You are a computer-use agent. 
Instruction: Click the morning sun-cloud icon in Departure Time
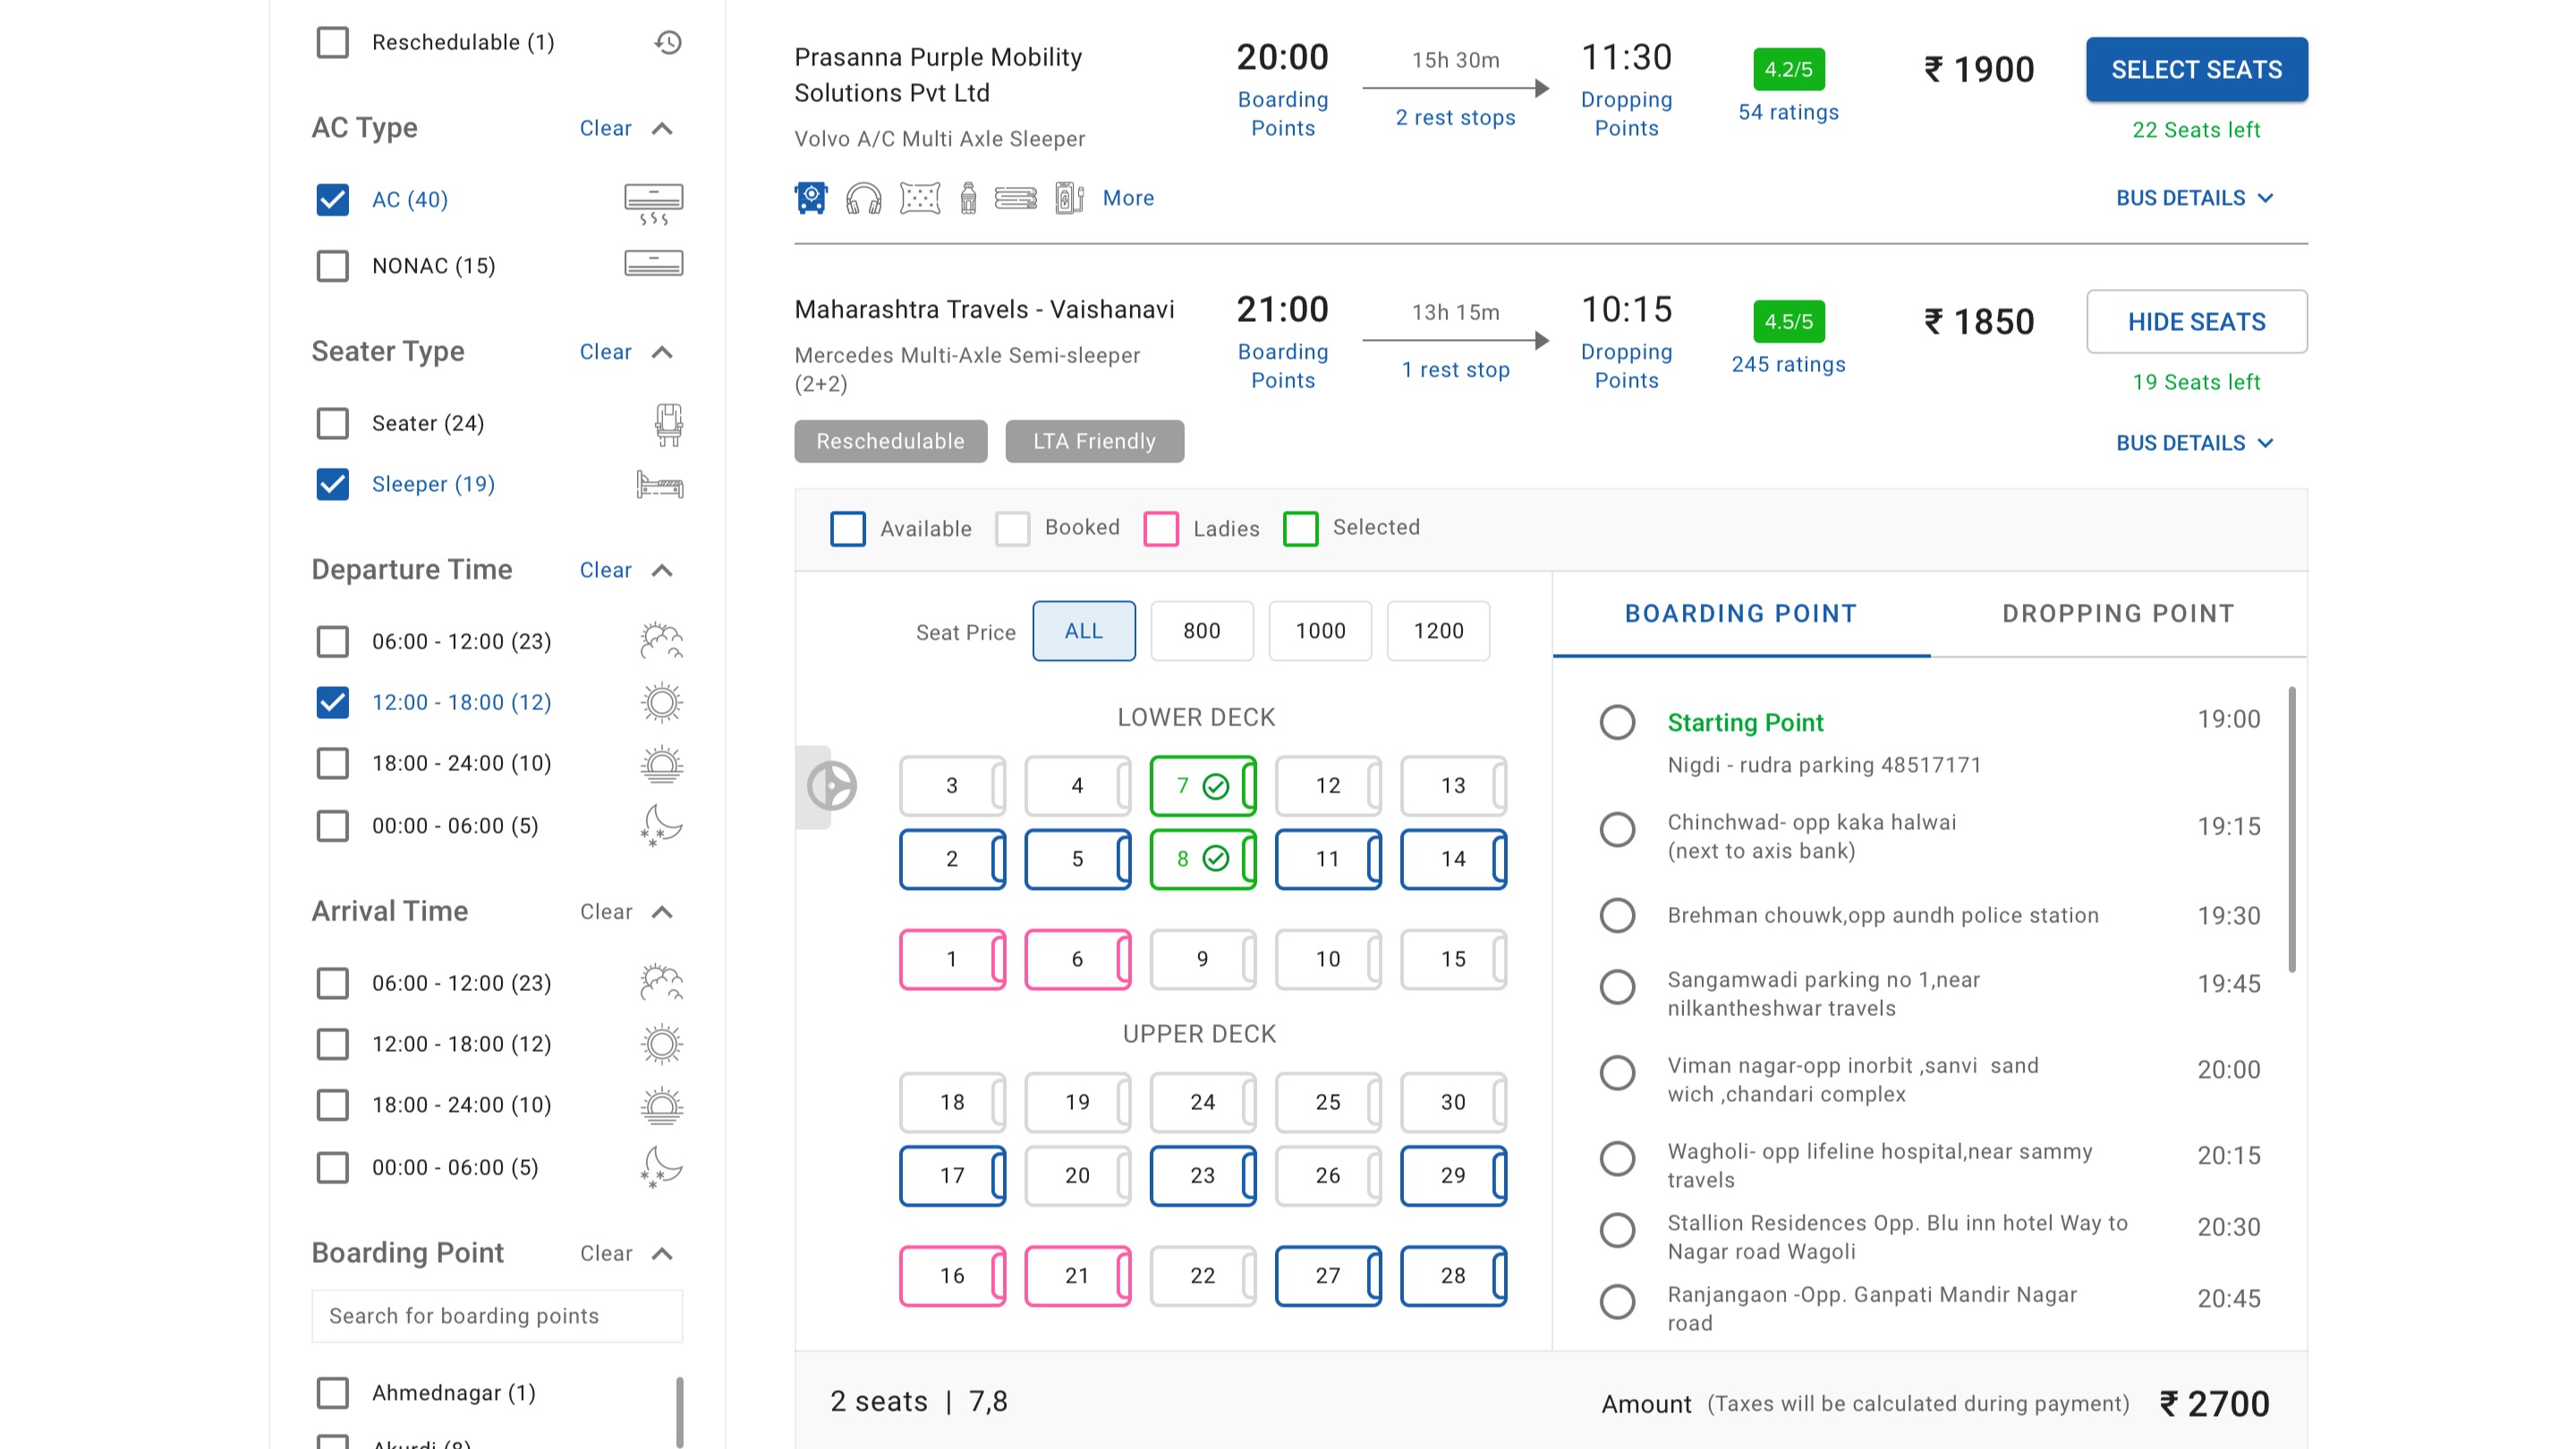tap(661, 641)
